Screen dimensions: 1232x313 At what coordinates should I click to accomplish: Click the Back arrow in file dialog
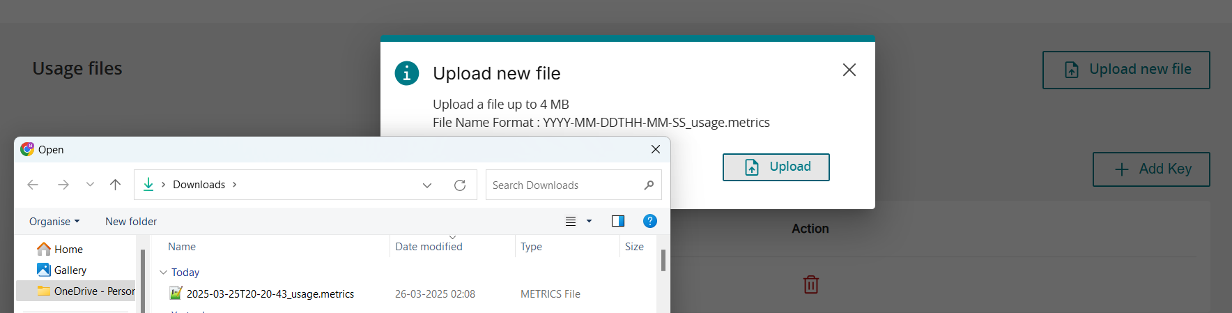click(33, 185)
